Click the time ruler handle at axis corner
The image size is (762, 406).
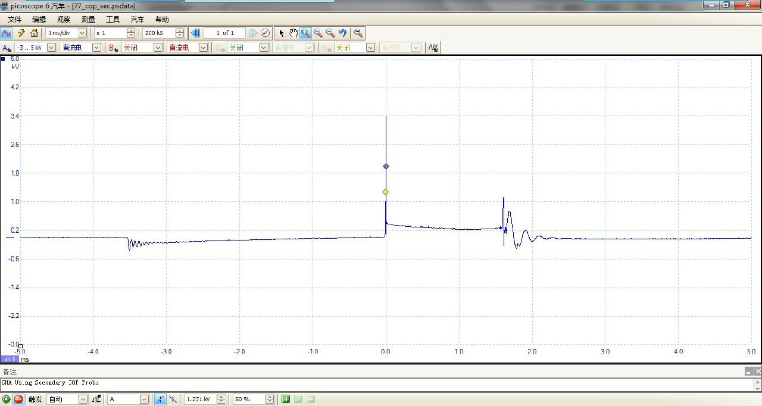coord(20,345)
